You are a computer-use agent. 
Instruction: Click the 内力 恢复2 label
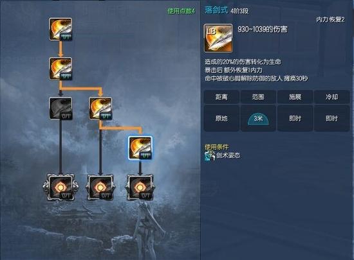tap(330, 20)
